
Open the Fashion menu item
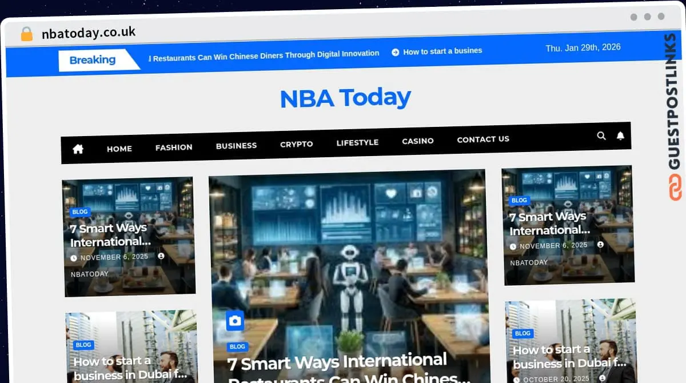[x=174, y=147]
